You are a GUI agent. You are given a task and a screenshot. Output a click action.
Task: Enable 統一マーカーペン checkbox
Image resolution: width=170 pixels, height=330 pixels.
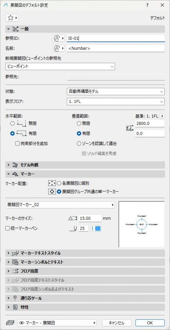7,228
